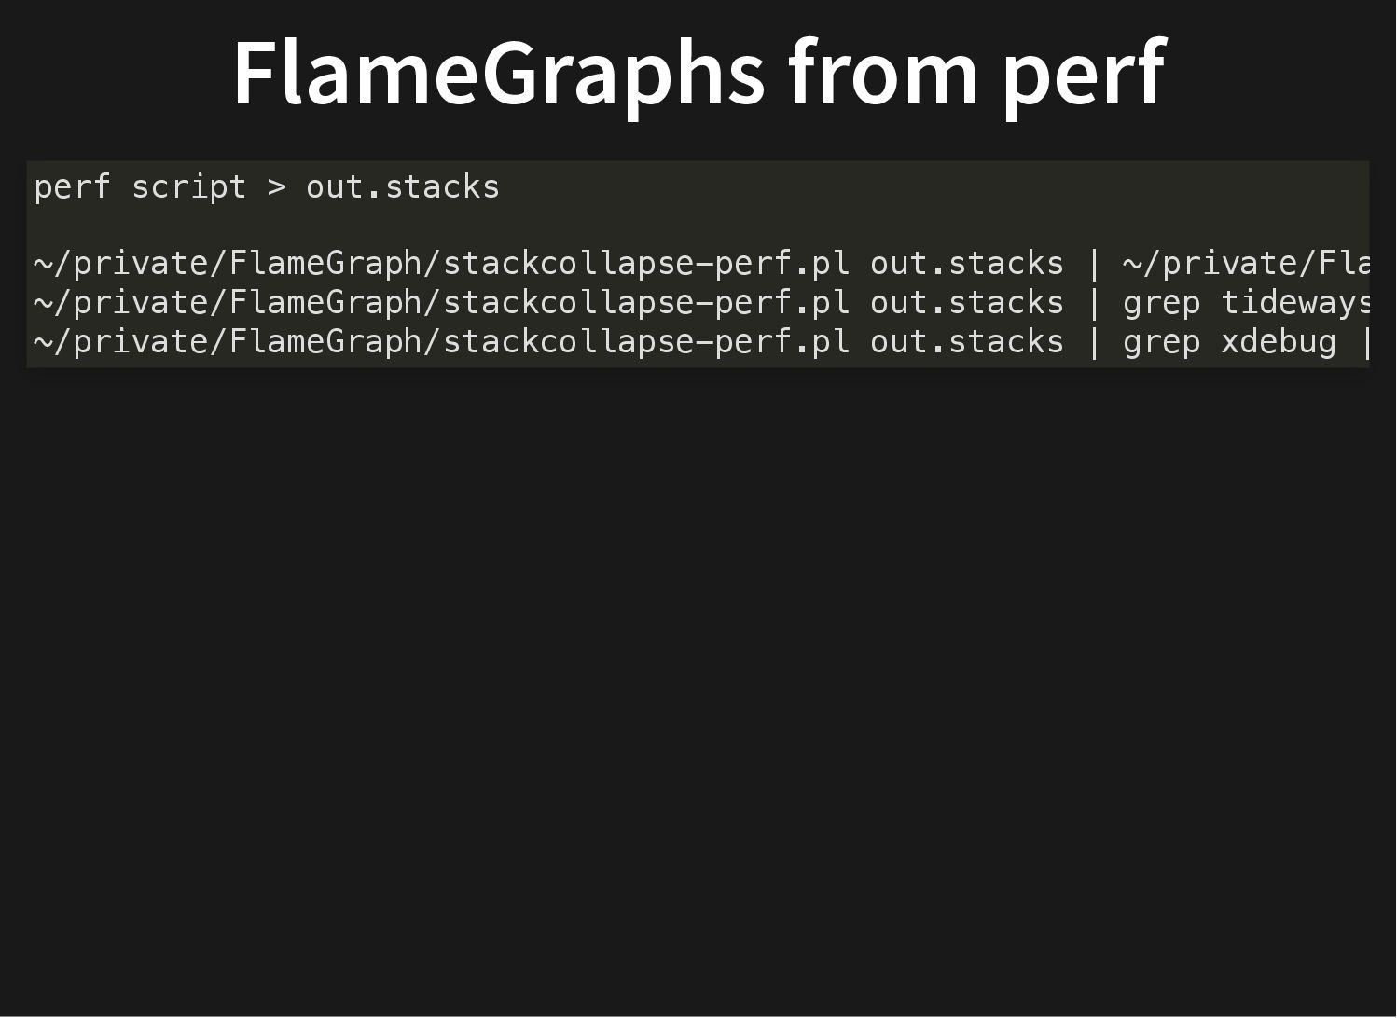
Task: Click 'out.stacks' in the xdebug line
Action: [967, 342]
